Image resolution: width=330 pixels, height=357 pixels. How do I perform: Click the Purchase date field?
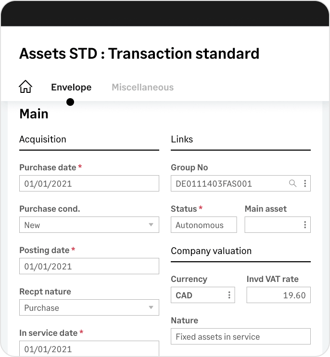89,183
